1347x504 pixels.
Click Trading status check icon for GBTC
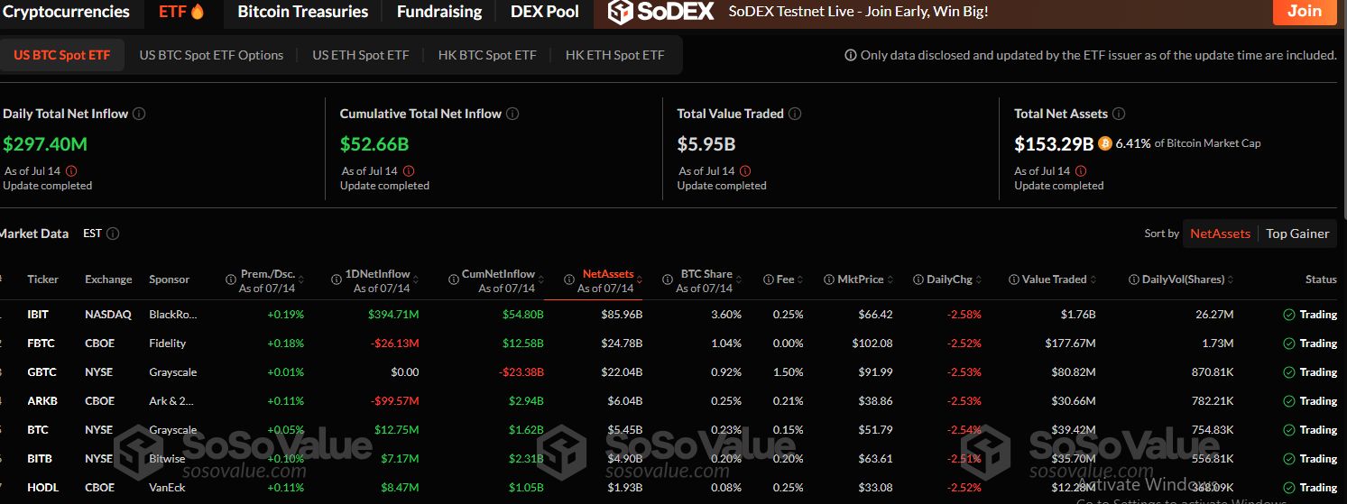[x=1289, y=372]
